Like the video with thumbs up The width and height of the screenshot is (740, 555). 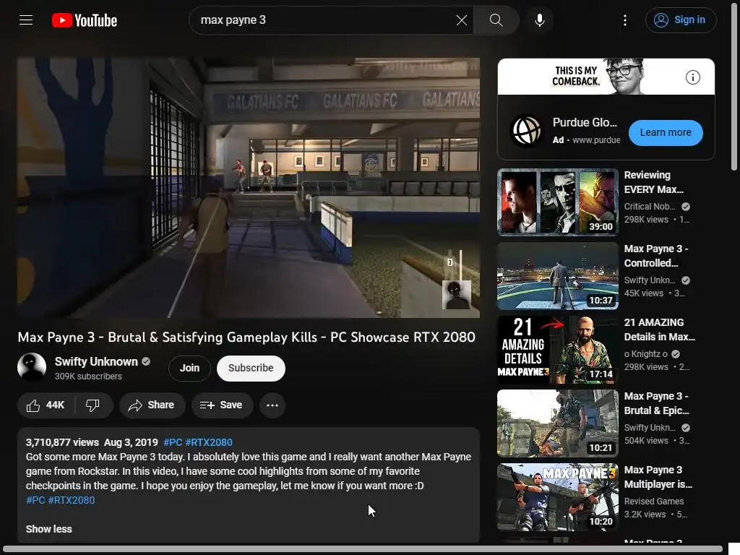tap(46, 405)
